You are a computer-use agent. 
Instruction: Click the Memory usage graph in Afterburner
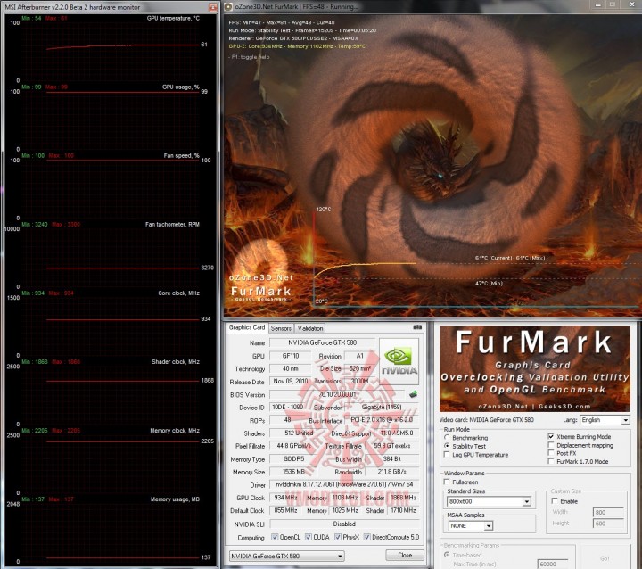[x=111, y=530]
